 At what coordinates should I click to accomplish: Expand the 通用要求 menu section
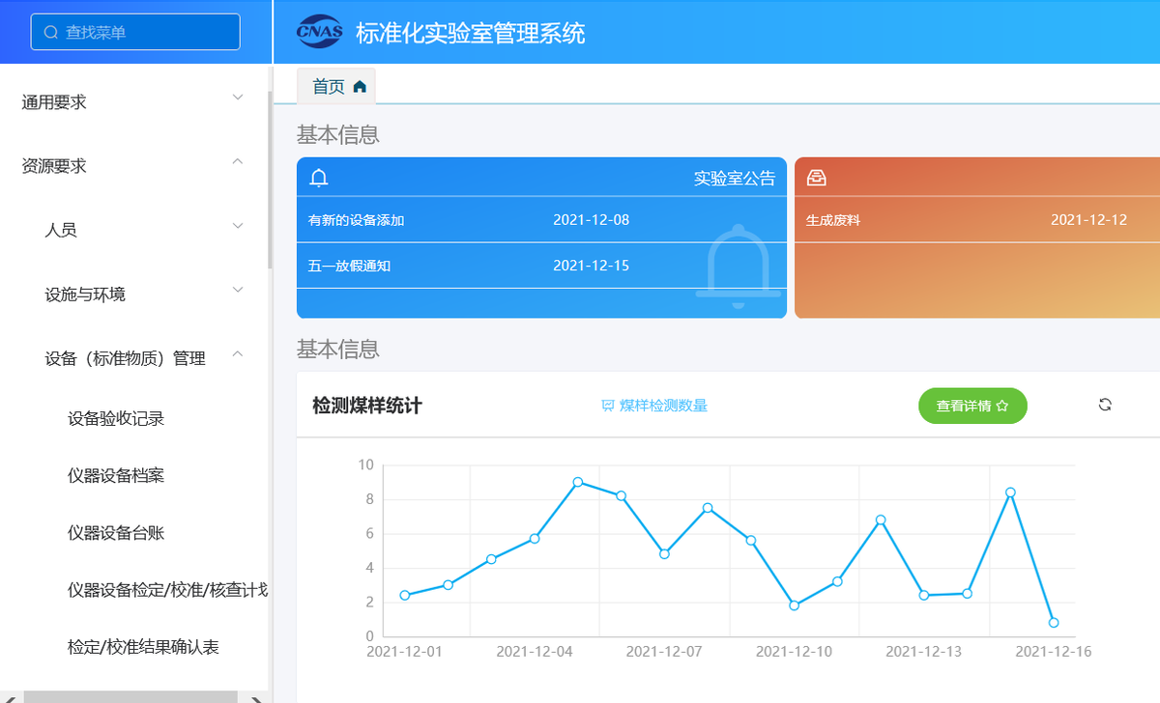[134, 101]
